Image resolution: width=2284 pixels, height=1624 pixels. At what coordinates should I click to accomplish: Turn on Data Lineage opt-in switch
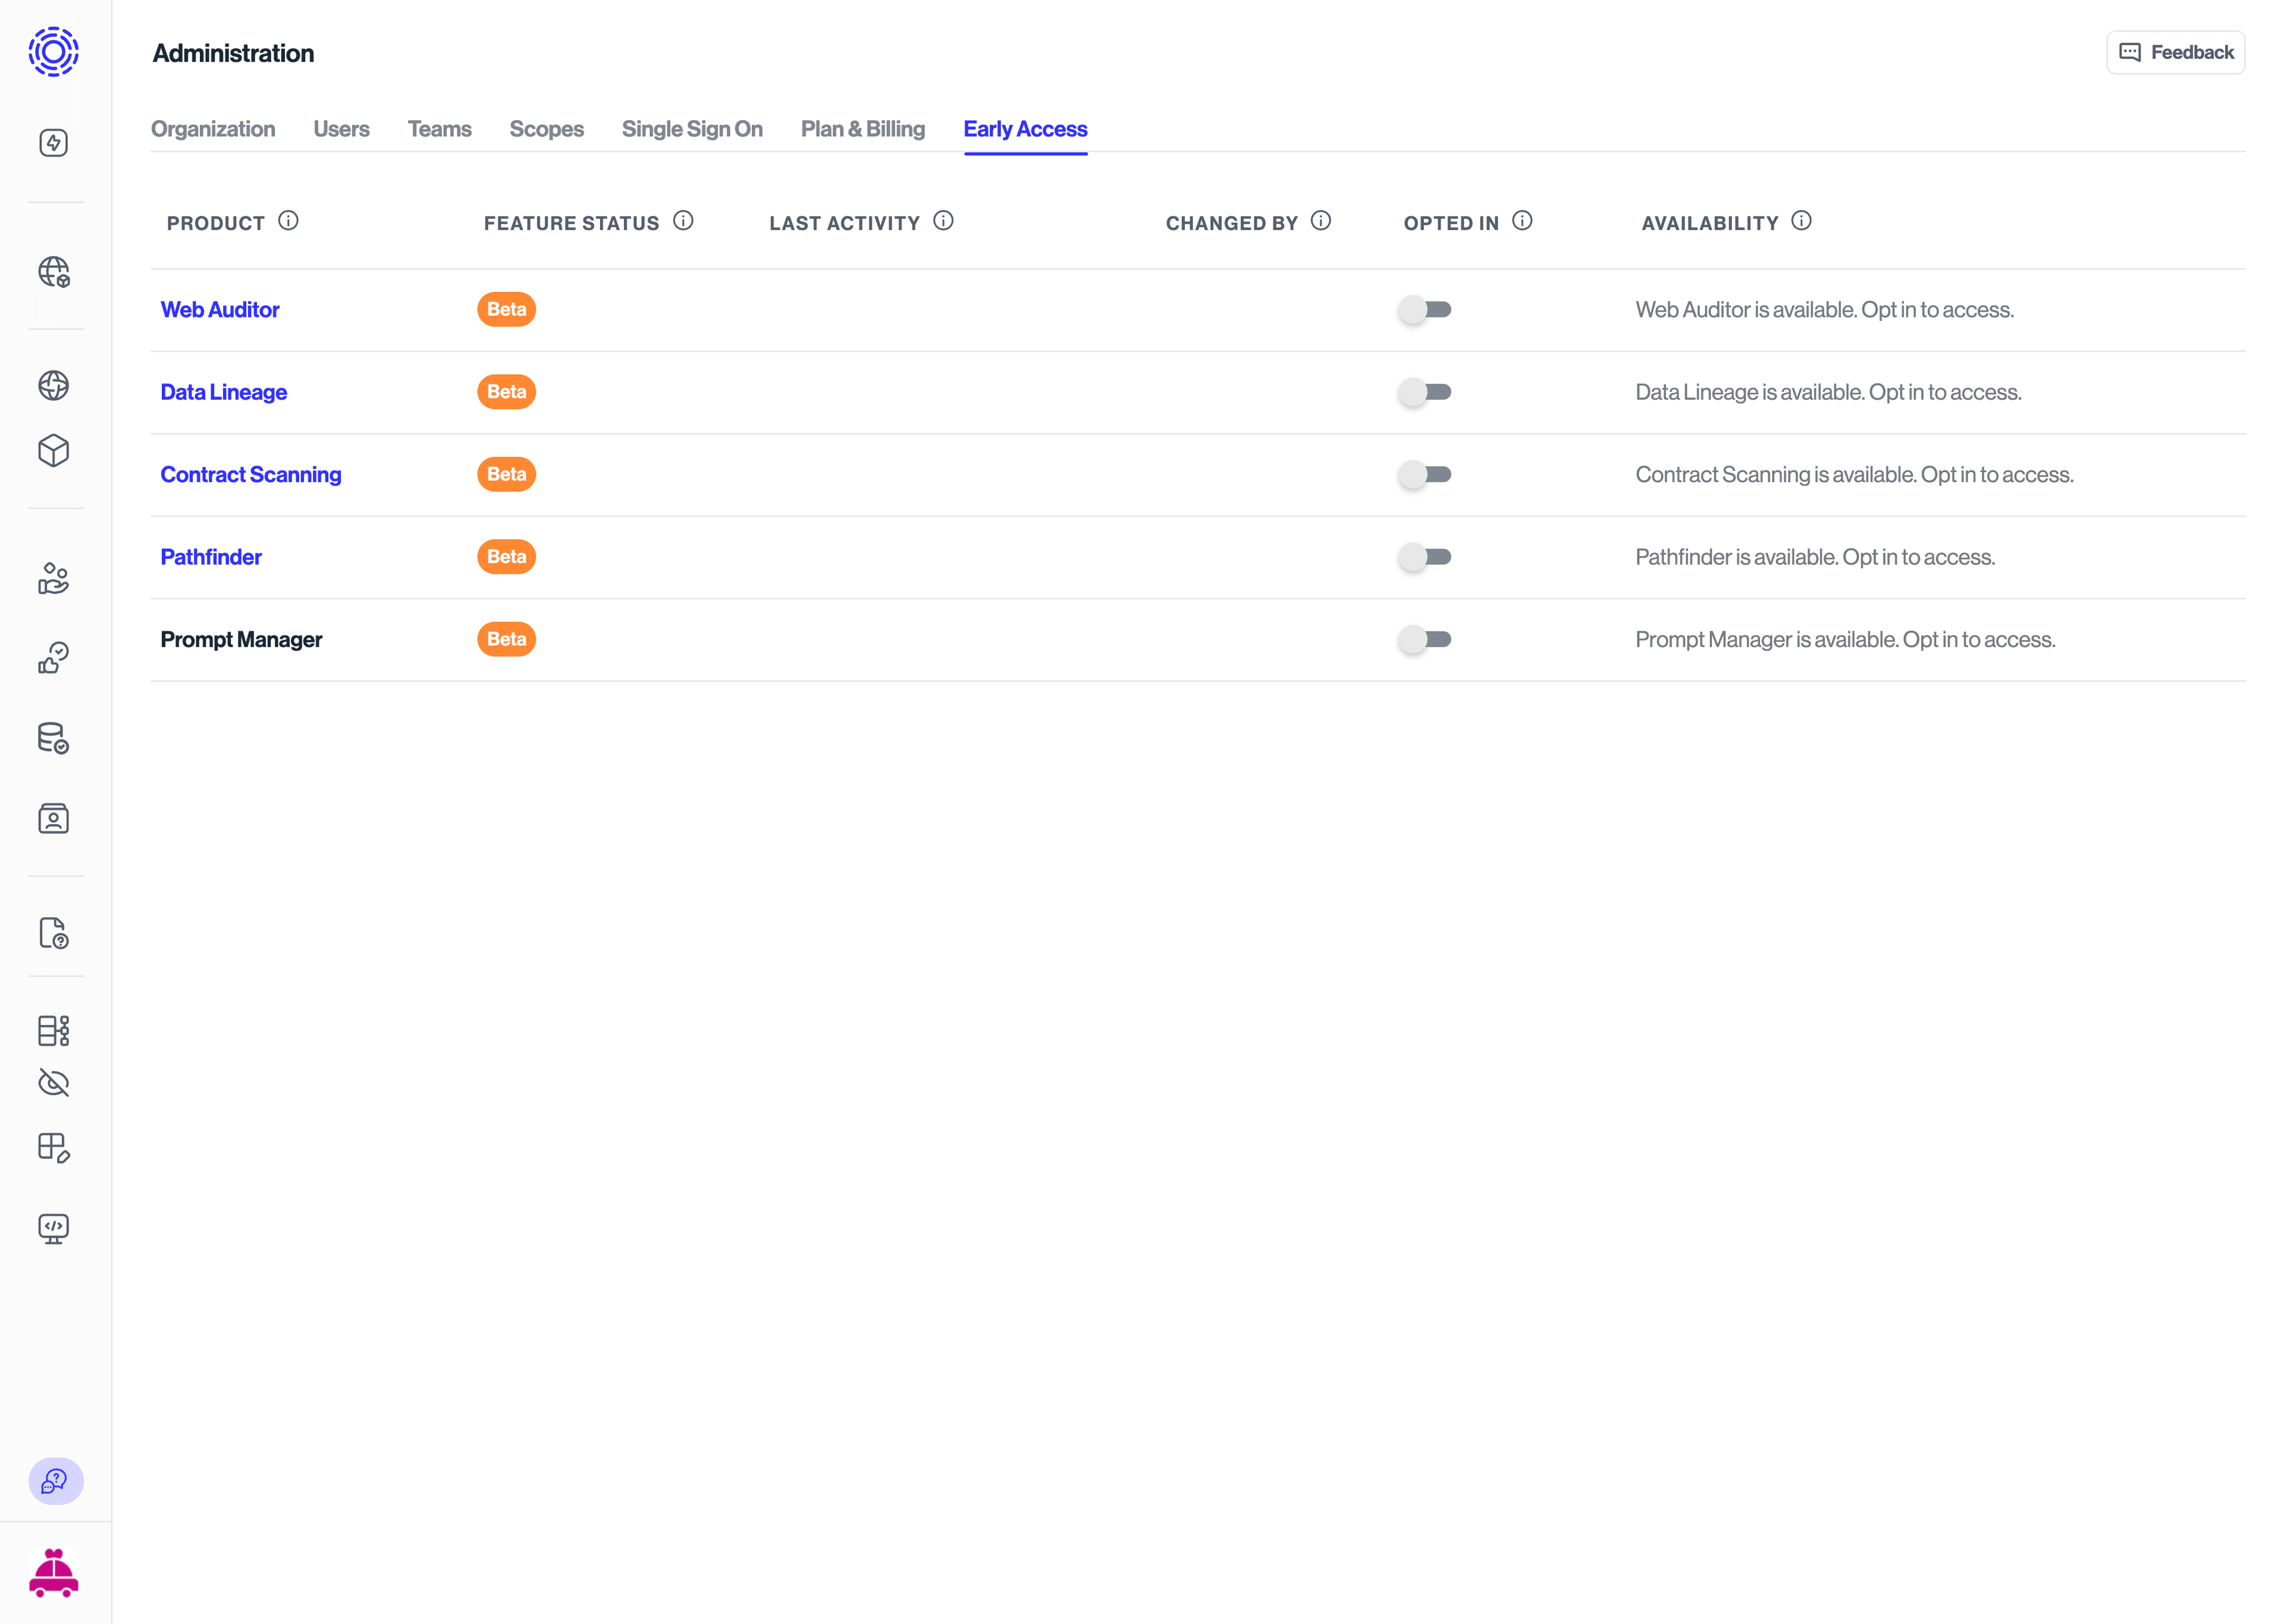click(x=1425, y=392)
